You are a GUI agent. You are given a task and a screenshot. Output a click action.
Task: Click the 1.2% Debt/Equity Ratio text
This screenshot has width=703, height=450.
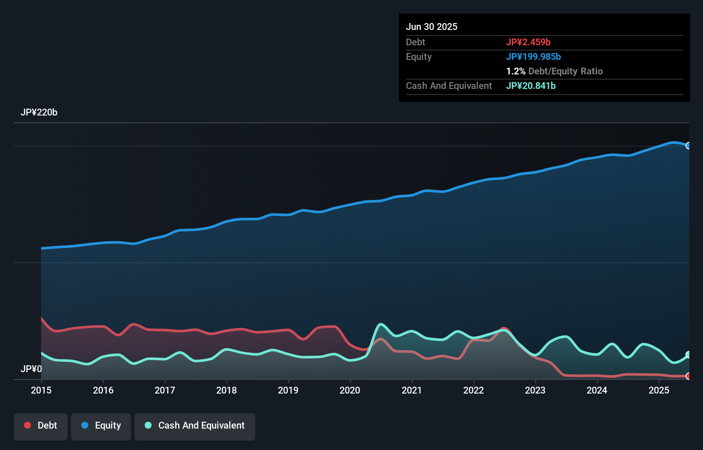coord(554,71)
